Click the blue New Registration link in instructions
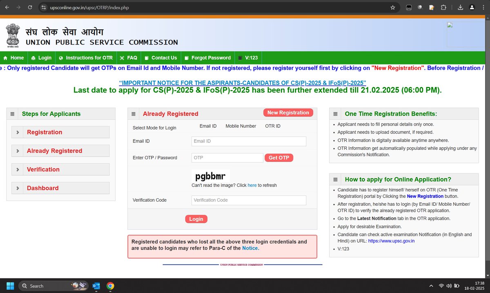Screen dimensions: 490x293 coord(425,196)
